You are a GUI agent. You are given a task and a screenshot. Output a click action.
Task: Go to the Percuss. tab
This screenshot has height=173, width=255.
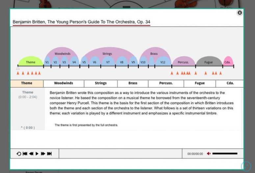point(166,83)
